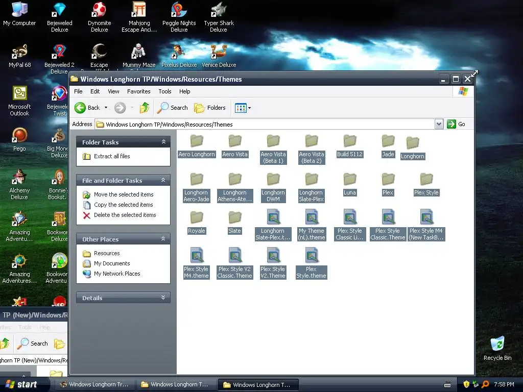
Task: Select the Aero Vista folder
Action: coord(235,146)
